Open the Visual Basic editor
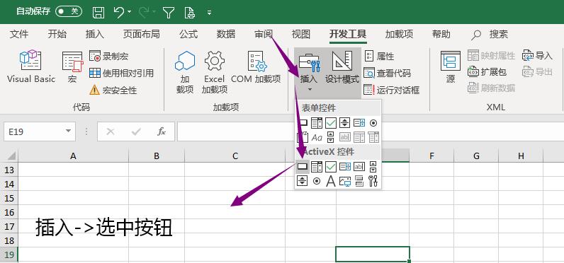This screenshot has height=263, width=564. (31, 67)
